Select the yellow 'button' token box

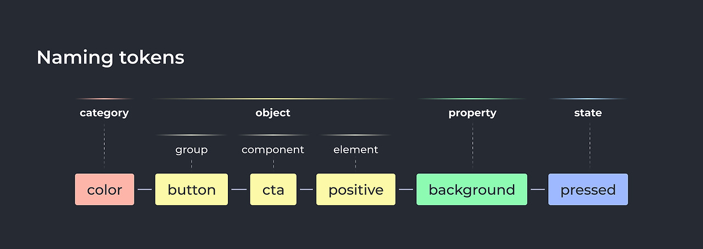pyautogui.click(x=191, y=189)
